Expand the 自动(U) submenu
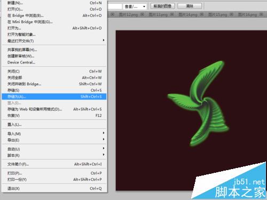 [x=54, y=149]
